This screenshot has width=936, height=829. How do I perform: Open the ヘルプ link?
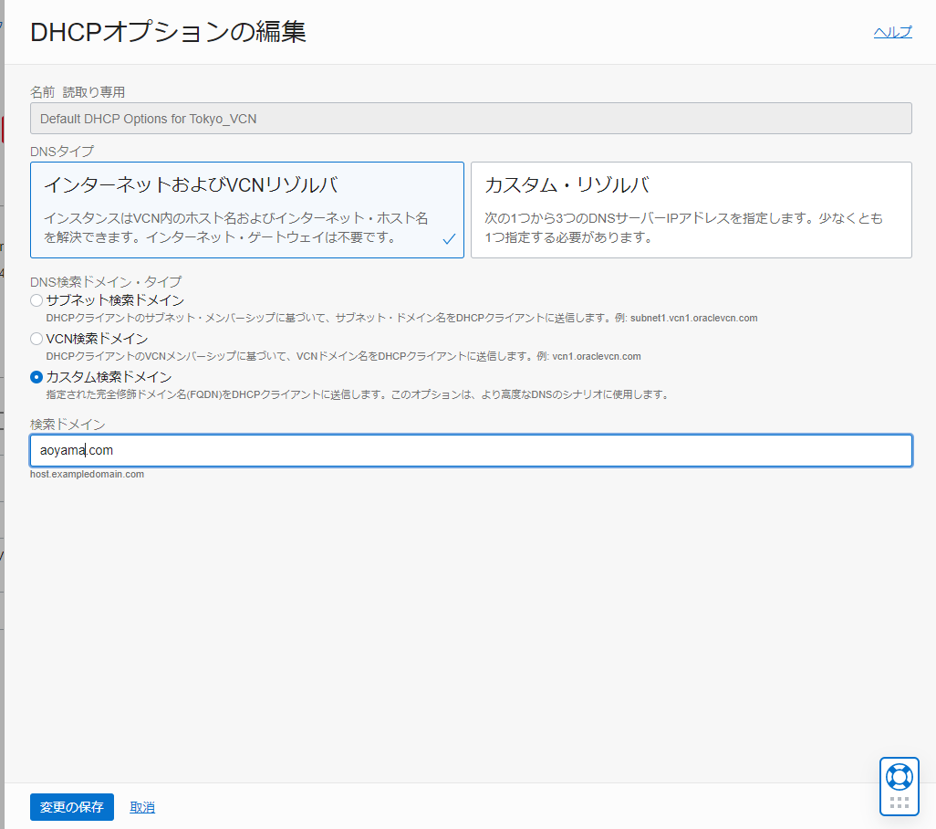[891, 31]
